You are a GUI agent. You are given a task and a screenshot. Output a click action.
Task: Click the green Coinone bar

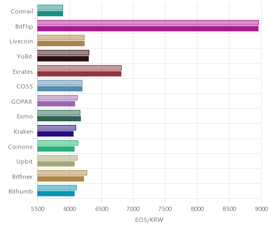[56, 149]
